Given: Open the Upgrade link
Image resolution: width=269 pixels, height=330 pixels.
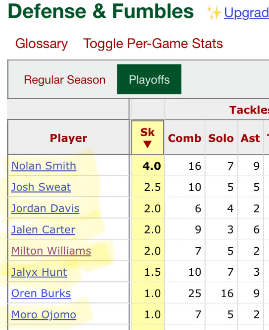Looking at the screenshot, I should pyautogui.click(x=246, y=13).
